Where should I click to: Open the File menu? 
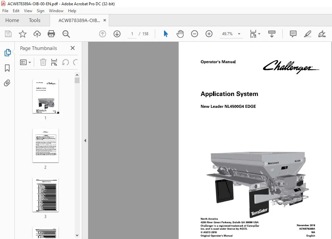pyautogui.click(x=5, y=11)
